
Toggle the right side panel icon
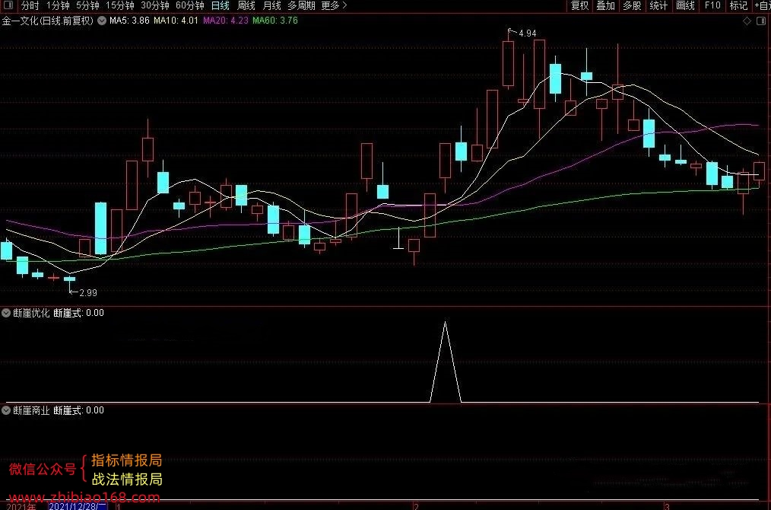click(762, 21)
